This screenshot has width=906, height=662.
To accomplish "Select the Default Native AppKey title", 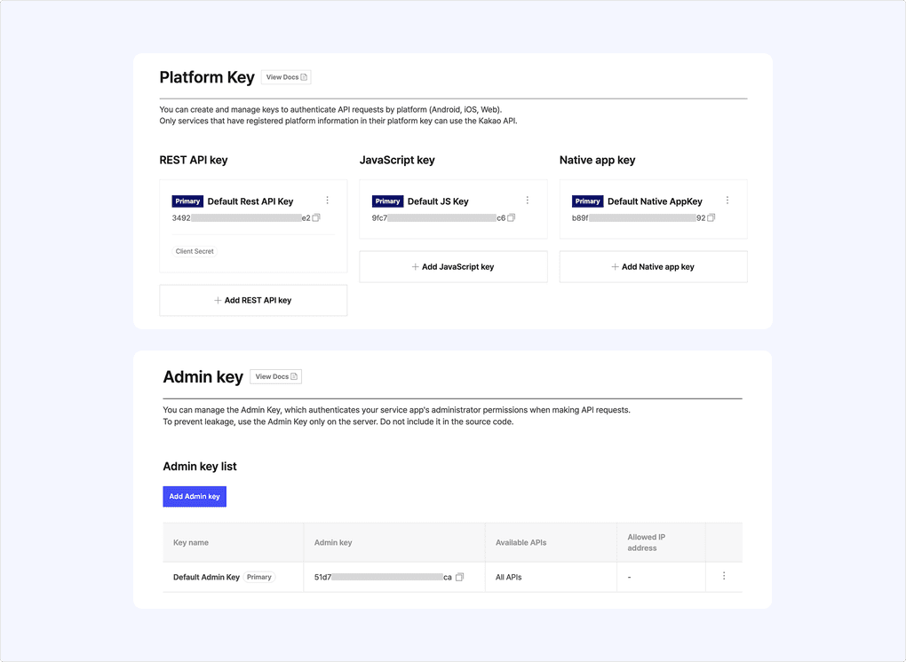I will [x=655, y=201].
